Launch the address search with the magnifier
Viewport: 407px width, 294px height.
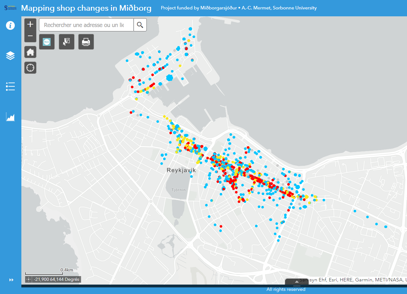coord(140,24)
